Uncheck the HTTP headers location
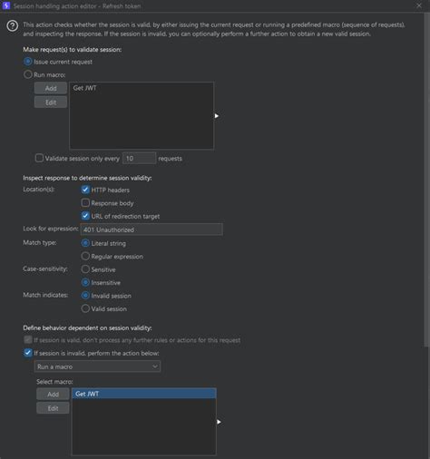The image size is (430, 459). pyautogui.click(x=85, y=190)
